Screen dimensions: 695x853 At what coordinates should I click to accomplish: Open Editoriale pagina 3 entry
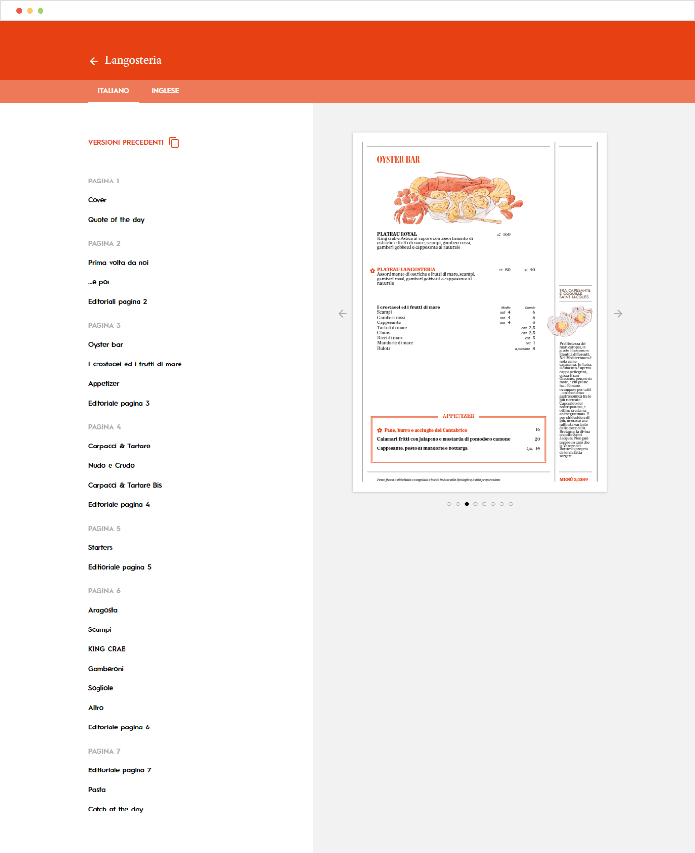pos(119,403)
